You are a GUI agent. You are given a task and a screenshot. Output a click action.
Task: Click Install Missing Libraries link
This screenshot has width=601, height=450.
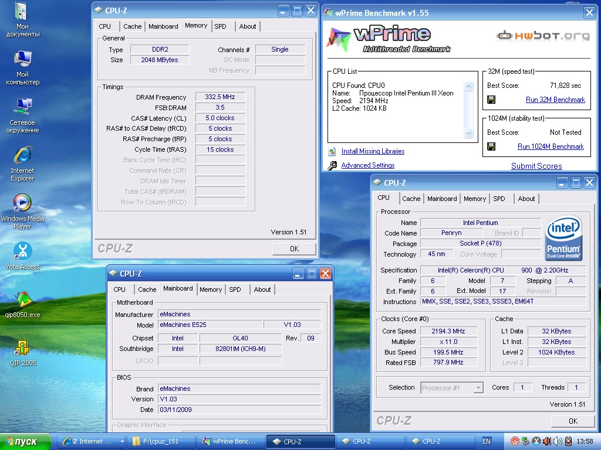[373, 152]
